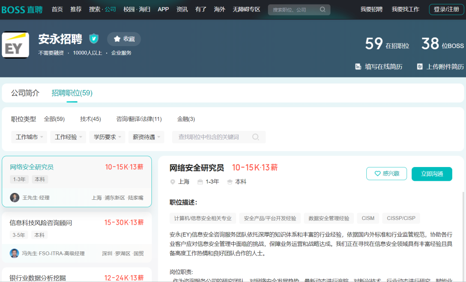466x282 pixels.
Task: Select the 网络安全研究员 job card title
Action: [x=31, y=167]
